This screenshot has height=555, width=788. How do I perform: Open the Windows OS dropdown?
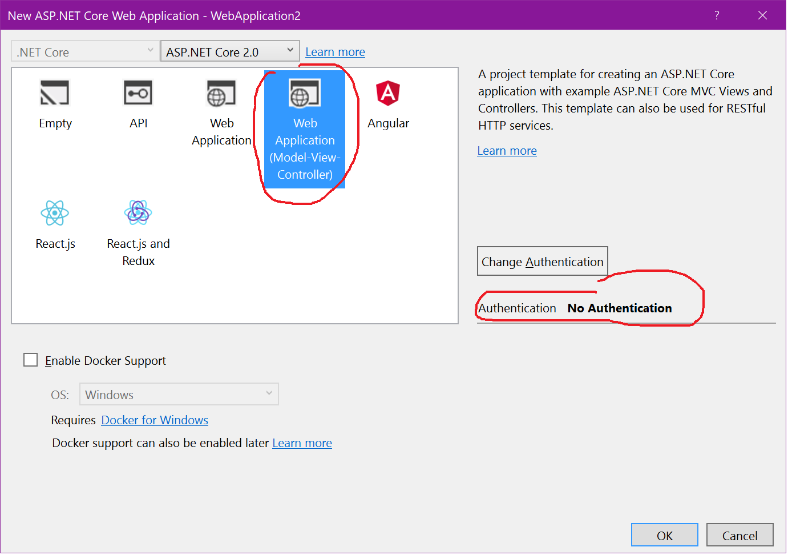179,394
